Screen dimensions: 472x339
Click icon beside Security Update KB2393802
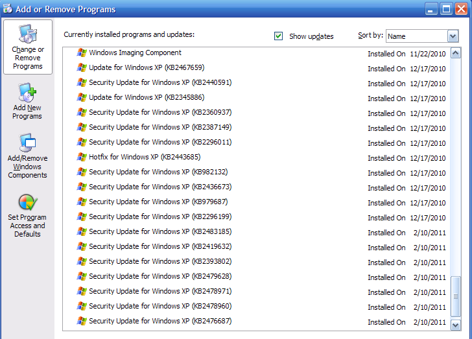pos(82,261)
